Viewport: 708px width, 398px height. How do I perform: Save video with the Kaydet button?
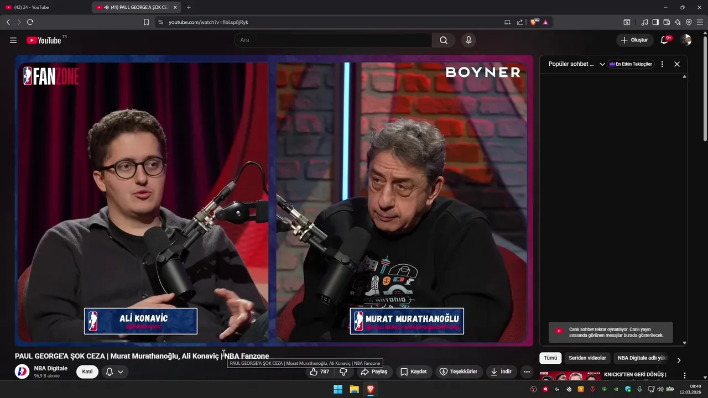tap(414, 372)
